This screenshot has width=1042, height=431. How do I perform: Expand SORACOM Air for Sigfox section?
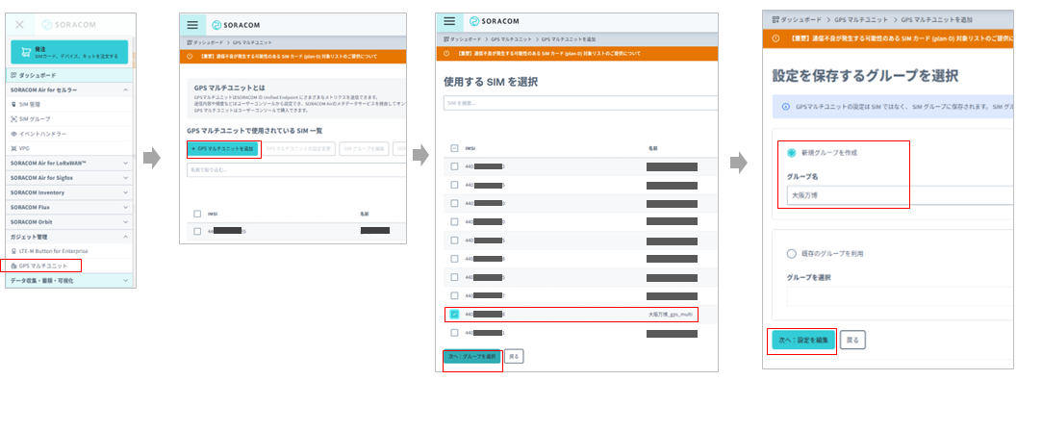pos(126,177)
